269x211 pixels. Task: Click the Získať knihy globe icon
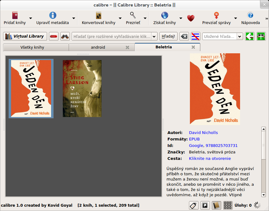(x=165, y=15)
